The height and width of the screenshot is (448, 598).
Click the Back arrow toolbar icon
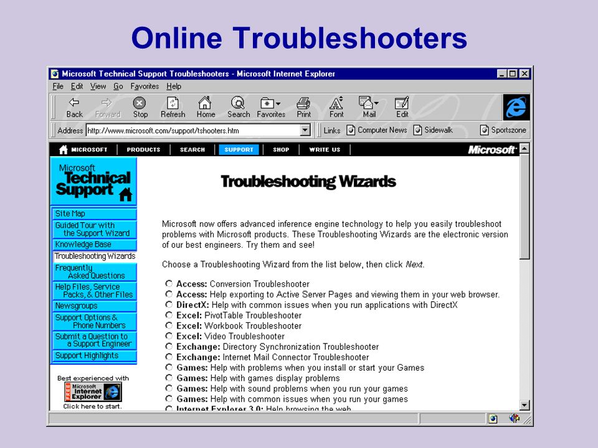[x=74, y=103]
